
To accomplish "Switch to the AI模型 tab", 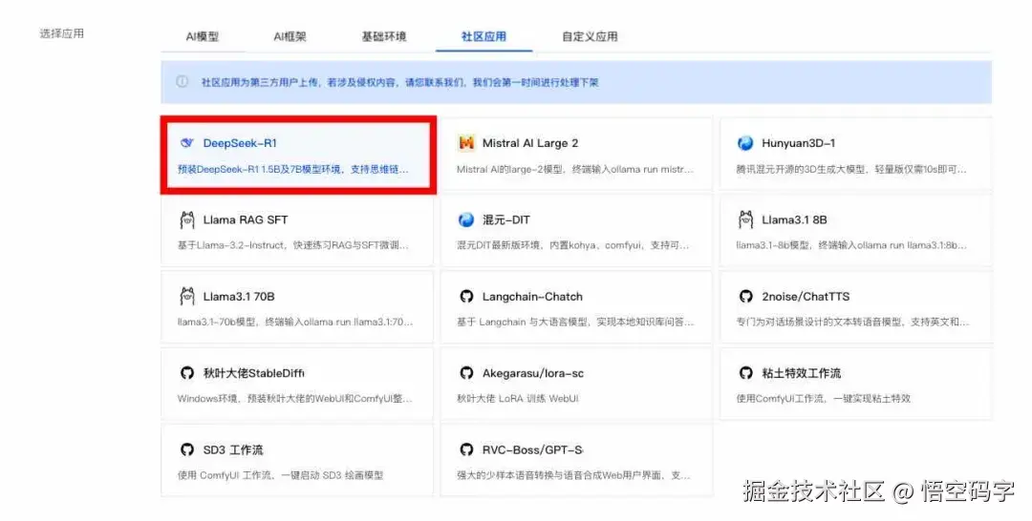I will [202, 36].
